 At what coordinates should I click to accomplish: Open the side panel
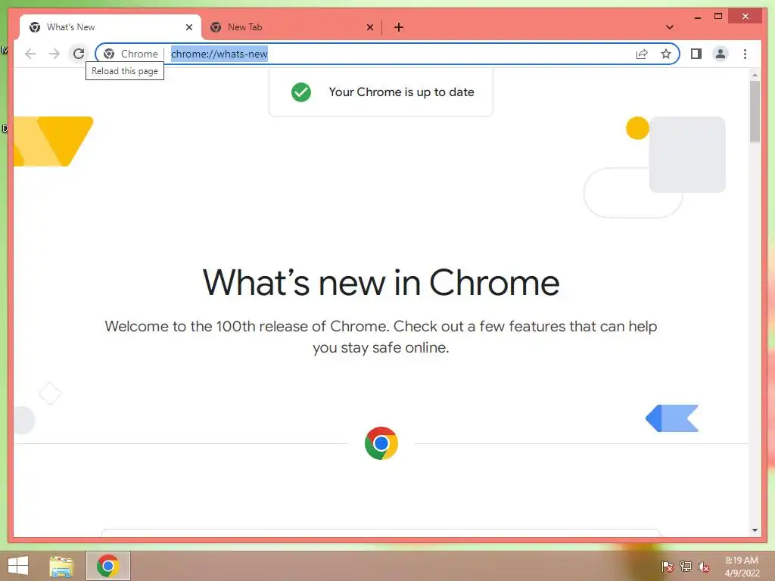(x=696, y=54)
